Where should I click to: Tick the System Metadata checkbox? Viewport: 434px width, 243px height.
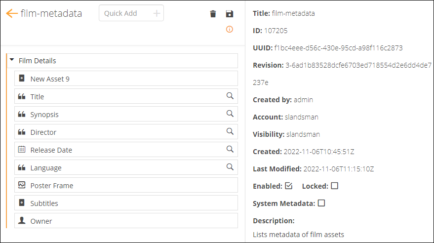(321, 203)
